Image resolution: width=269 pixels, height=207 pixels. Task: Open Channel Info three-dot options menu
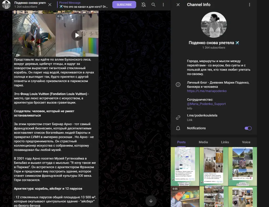(x=250, y=5)
